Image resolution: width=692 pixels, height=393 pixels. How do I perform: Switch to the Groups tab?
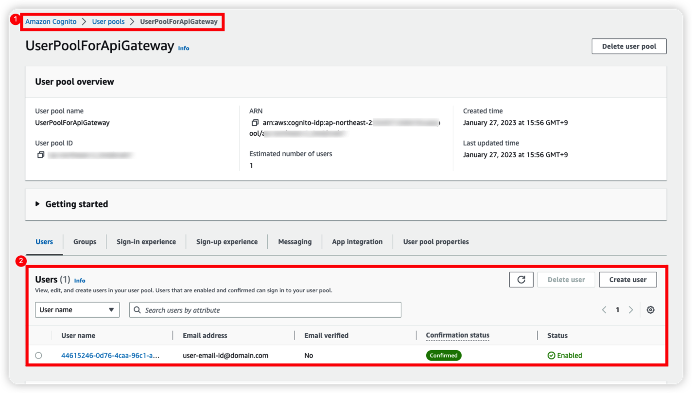coord(85,242)
